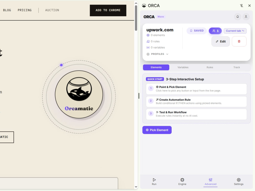Image resolution: width=255 pixels, height=191 pixels.
Task: Switch to the Track tab
Action: (x=237, y=67)
